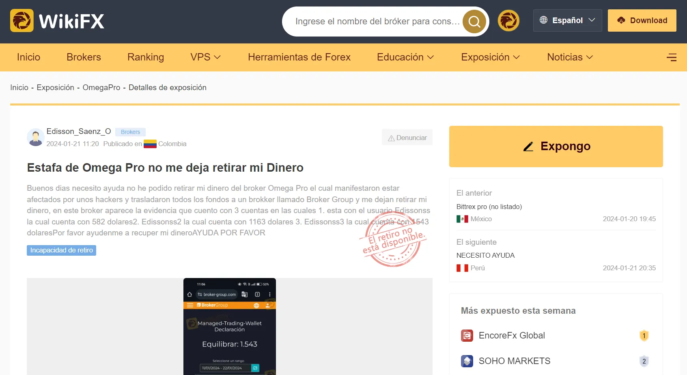The width and height of the screenshot is (687, 375).
Task: Click the SOHO MARKETS logo icon
Action: [x=467, y=361]
